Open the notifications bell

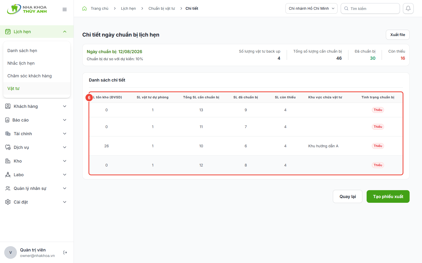point(408,8)
